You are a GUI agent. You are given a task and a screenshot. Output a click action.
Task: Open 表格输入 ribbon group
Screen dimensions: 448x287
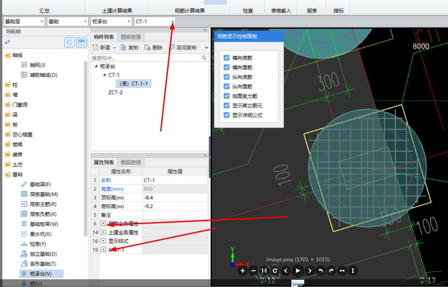tap(281, 11)
